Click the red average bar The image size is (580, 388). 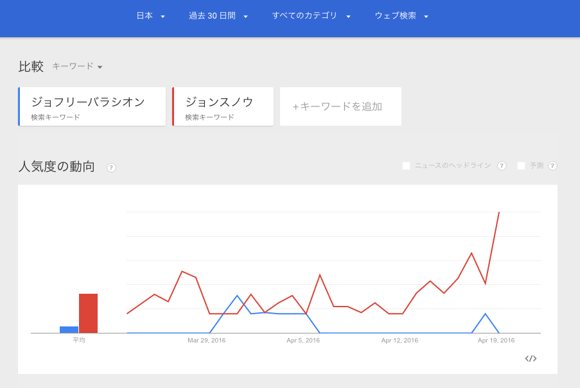(x=88, y=313)
